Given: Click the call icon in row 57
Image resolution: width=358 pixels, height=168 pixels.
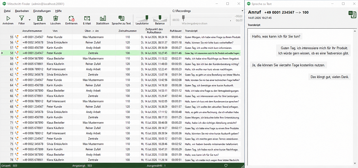Looking at the screenshot, I should [17, 48].
